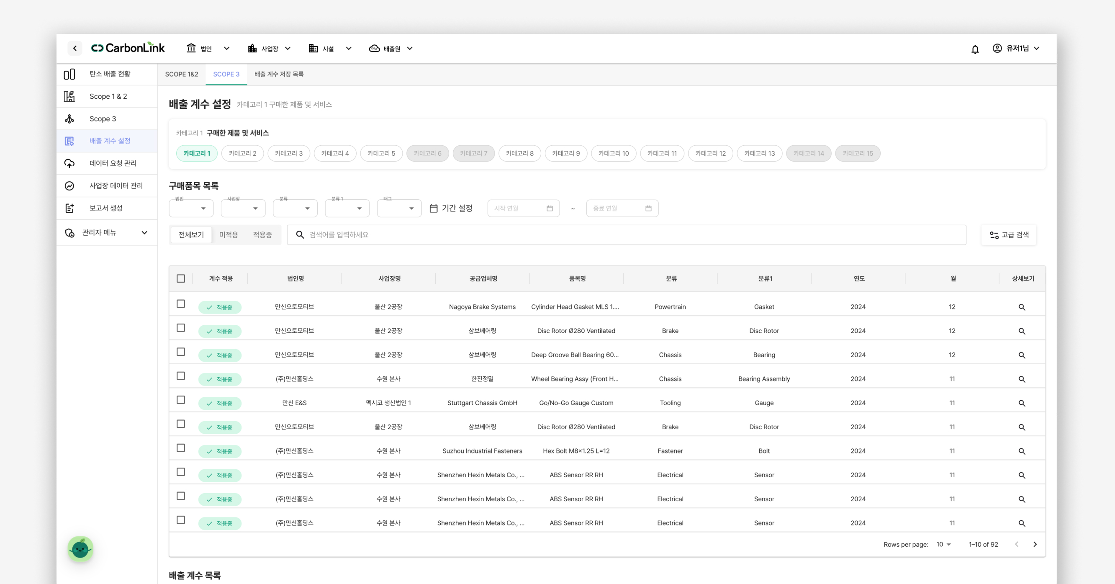Click the 종료 연월 calendar icon
Image resolution: width=1115 pixels, height=584 pixels.
(x=648, y=208)
